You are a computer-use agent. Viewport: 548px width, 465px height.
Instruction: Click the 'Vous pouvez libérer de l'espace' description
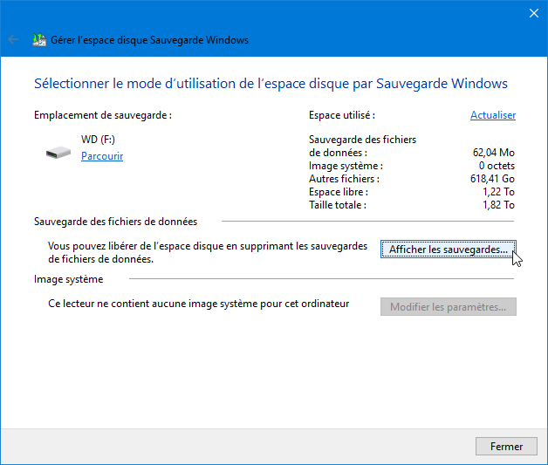[x=208, y=253]
